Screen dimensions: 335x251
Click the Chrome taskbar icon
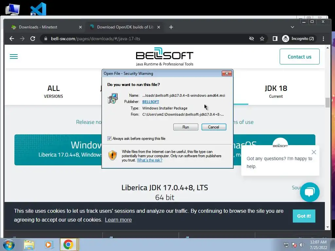coord(68,244)
